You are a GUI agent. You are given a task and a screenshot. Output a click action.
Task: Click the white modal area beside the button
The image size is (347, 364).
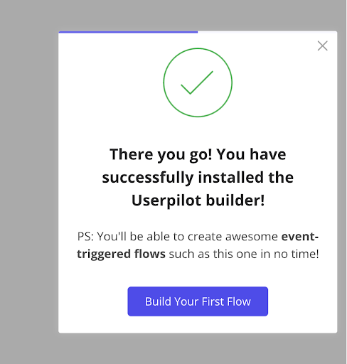click(302, 301)
